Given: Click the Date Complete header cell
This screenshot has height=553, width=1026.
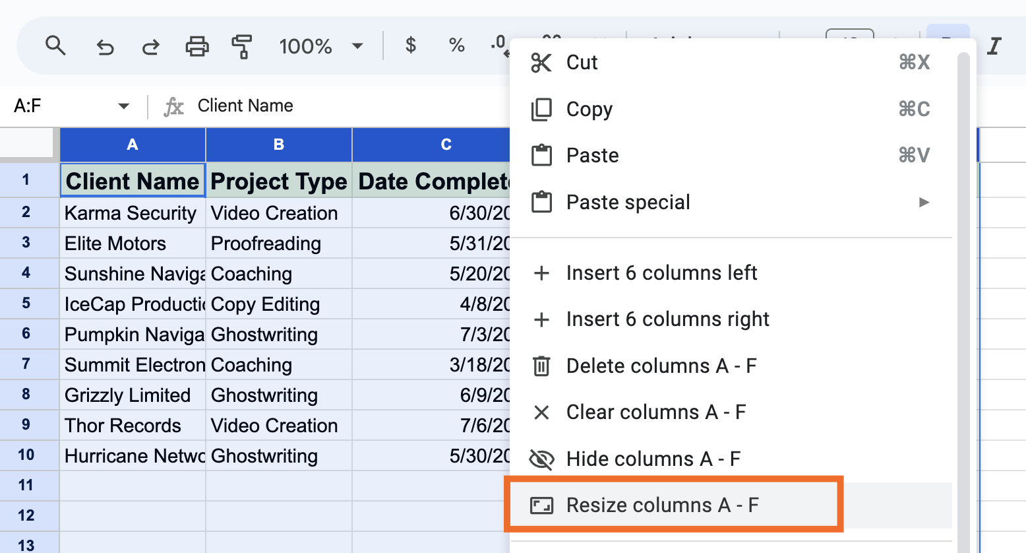Looking at the screenshot, I should coord(431,180).
